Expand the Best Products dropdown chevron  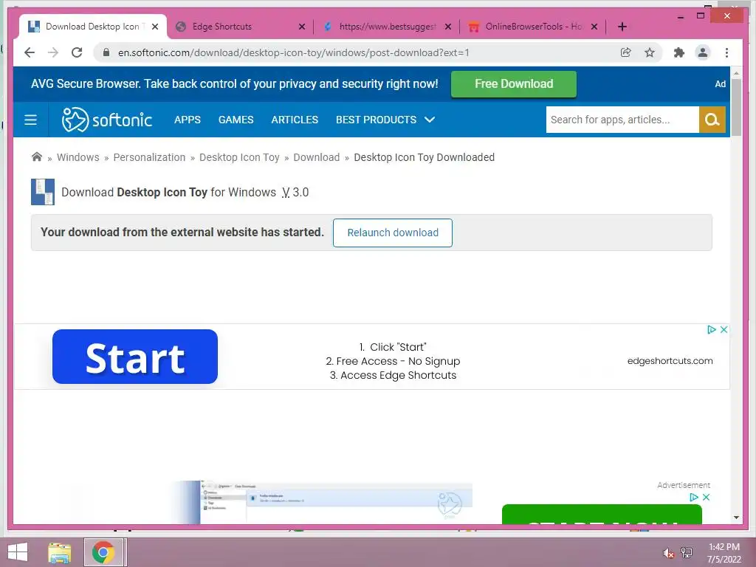coord(430,120)
